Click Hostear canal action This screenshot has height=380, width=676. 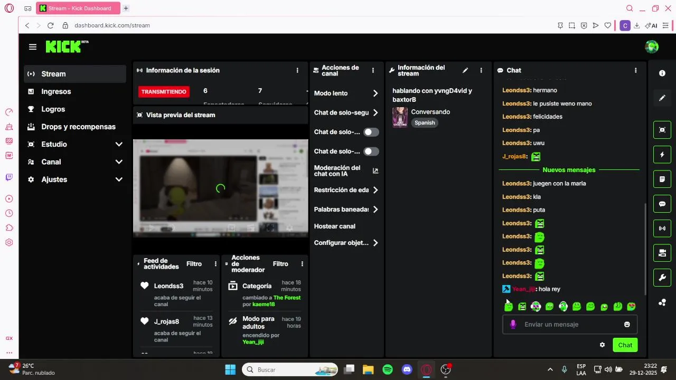[334, 226]
